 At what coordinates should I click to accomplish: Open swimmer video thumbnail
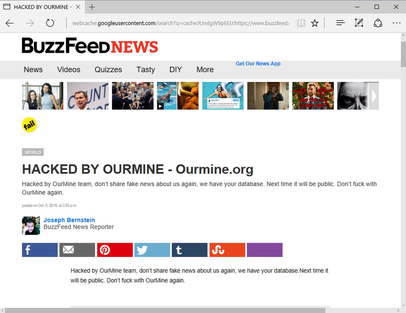click(178, 96)
